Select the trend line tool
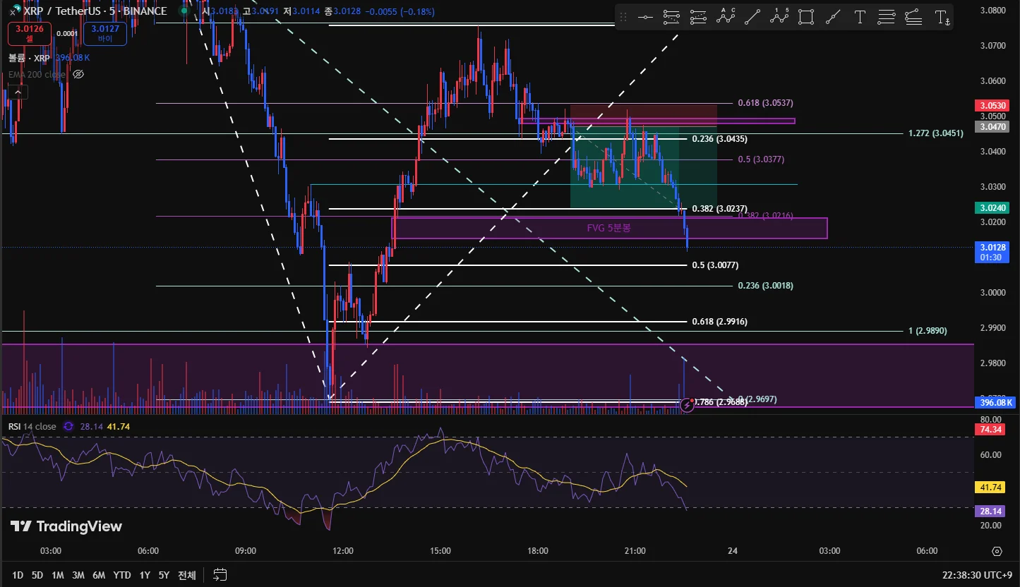 click(752, 17)
